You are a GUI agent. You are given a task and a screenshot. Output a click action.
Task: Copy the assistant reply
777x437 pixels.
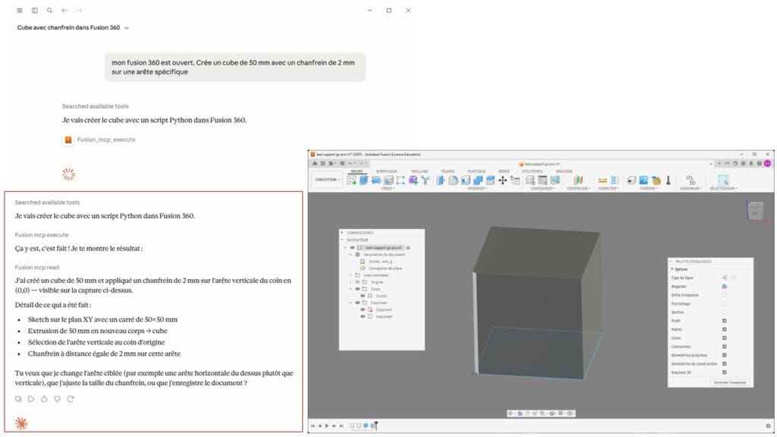[18, 399]
